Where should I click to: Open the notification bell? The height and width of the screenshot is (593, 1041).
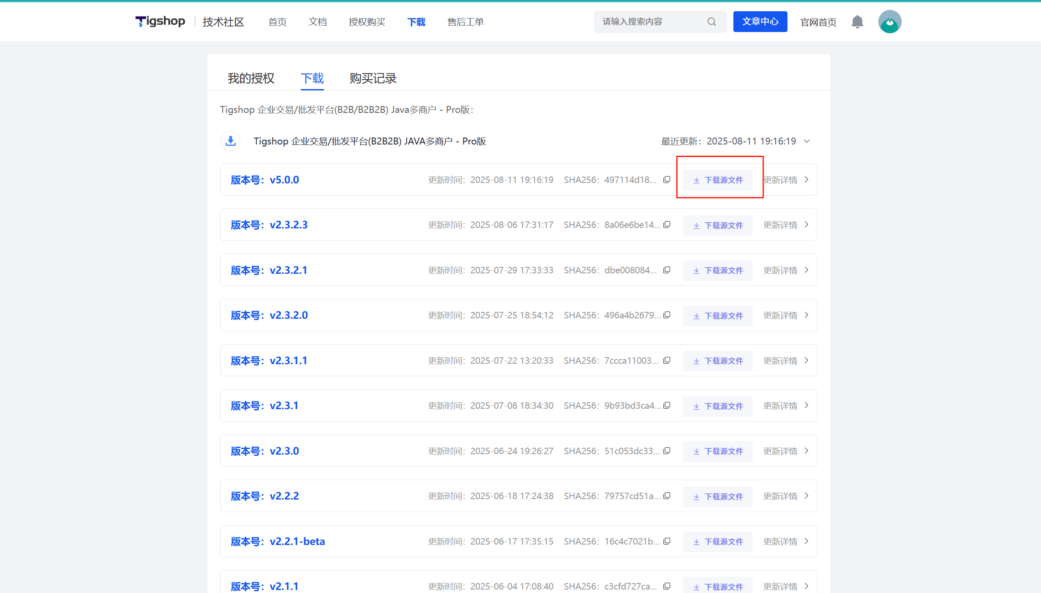[857, 22]
